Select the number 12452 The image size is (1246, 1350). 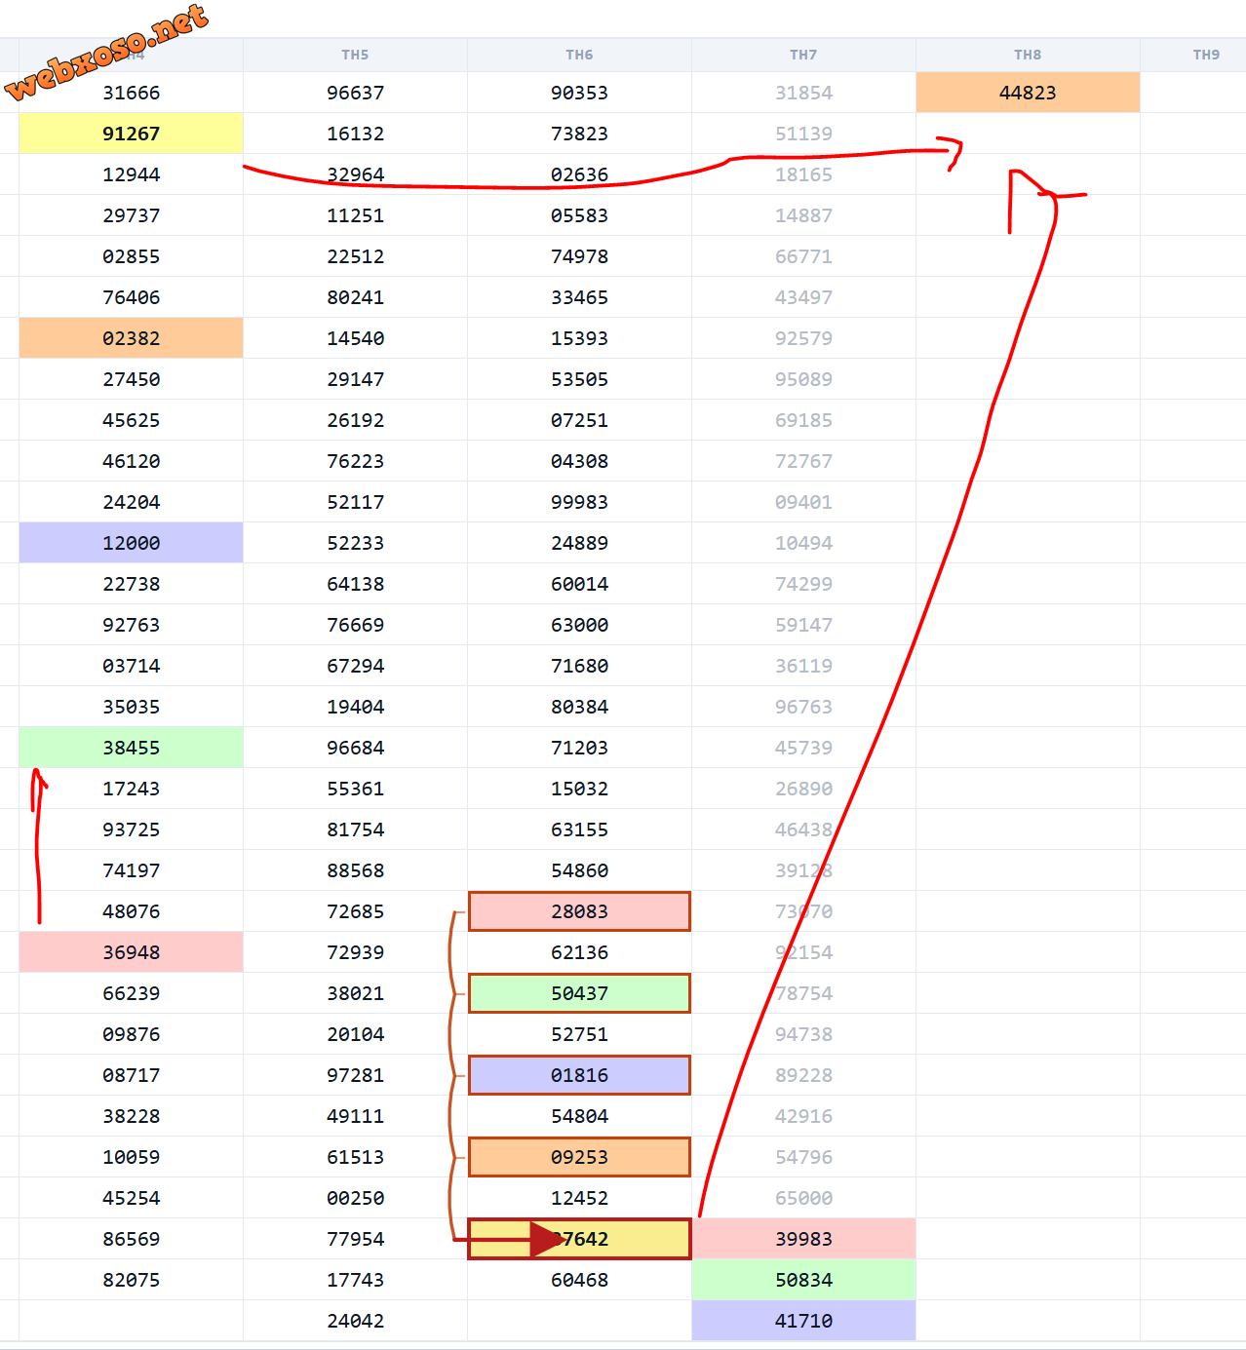pos(579,1198)
